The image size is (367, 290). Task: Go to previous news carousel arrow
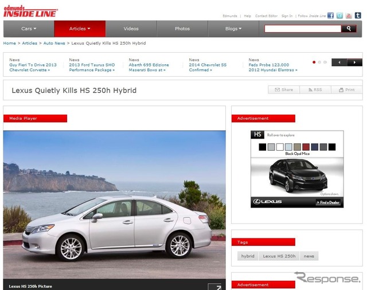pos(339,62)
